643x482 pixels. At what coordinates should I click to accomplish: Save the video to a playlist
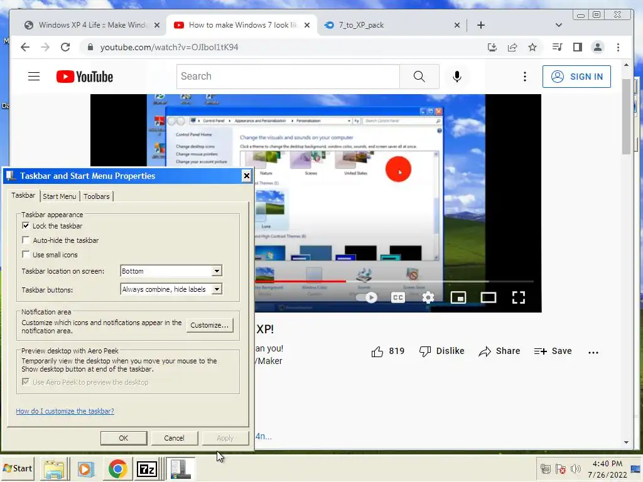pyautogui.click(x=553, y=351)
